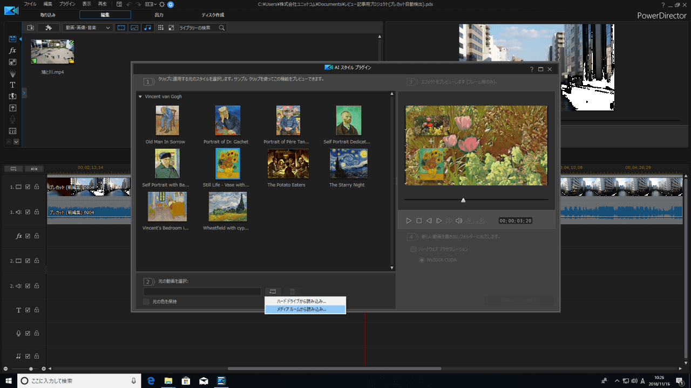The image size is (691, 388).
Task: Toggle the audio track 1 enable checkbox
Action: click(28, 212)
